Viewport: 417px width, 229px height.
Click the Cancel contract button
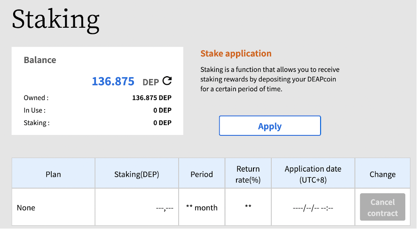[x=382, y=207]
